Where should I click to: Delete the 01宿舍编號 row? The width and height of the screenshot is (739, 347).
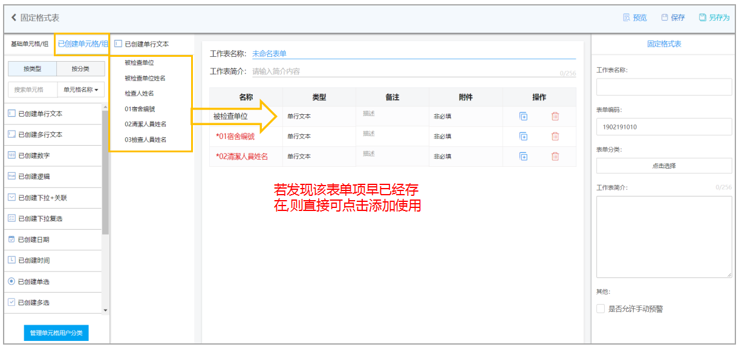pos(555,136)
